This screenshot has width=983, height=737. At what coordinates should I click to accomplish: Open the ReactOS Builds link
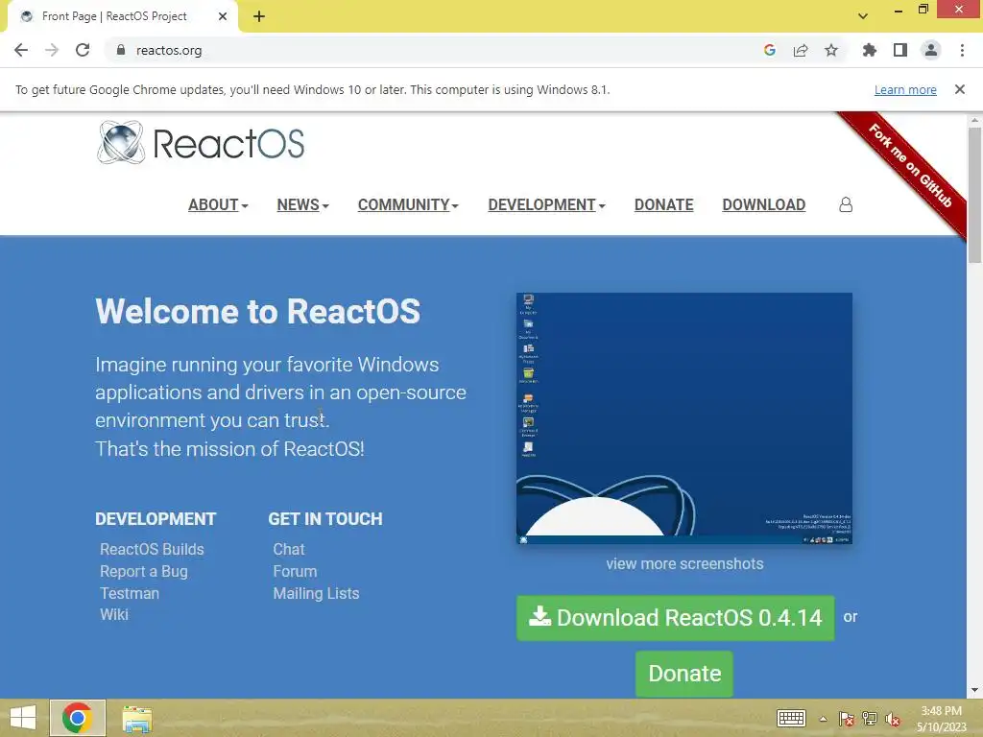pyautogui.click(x=152, y=549)
